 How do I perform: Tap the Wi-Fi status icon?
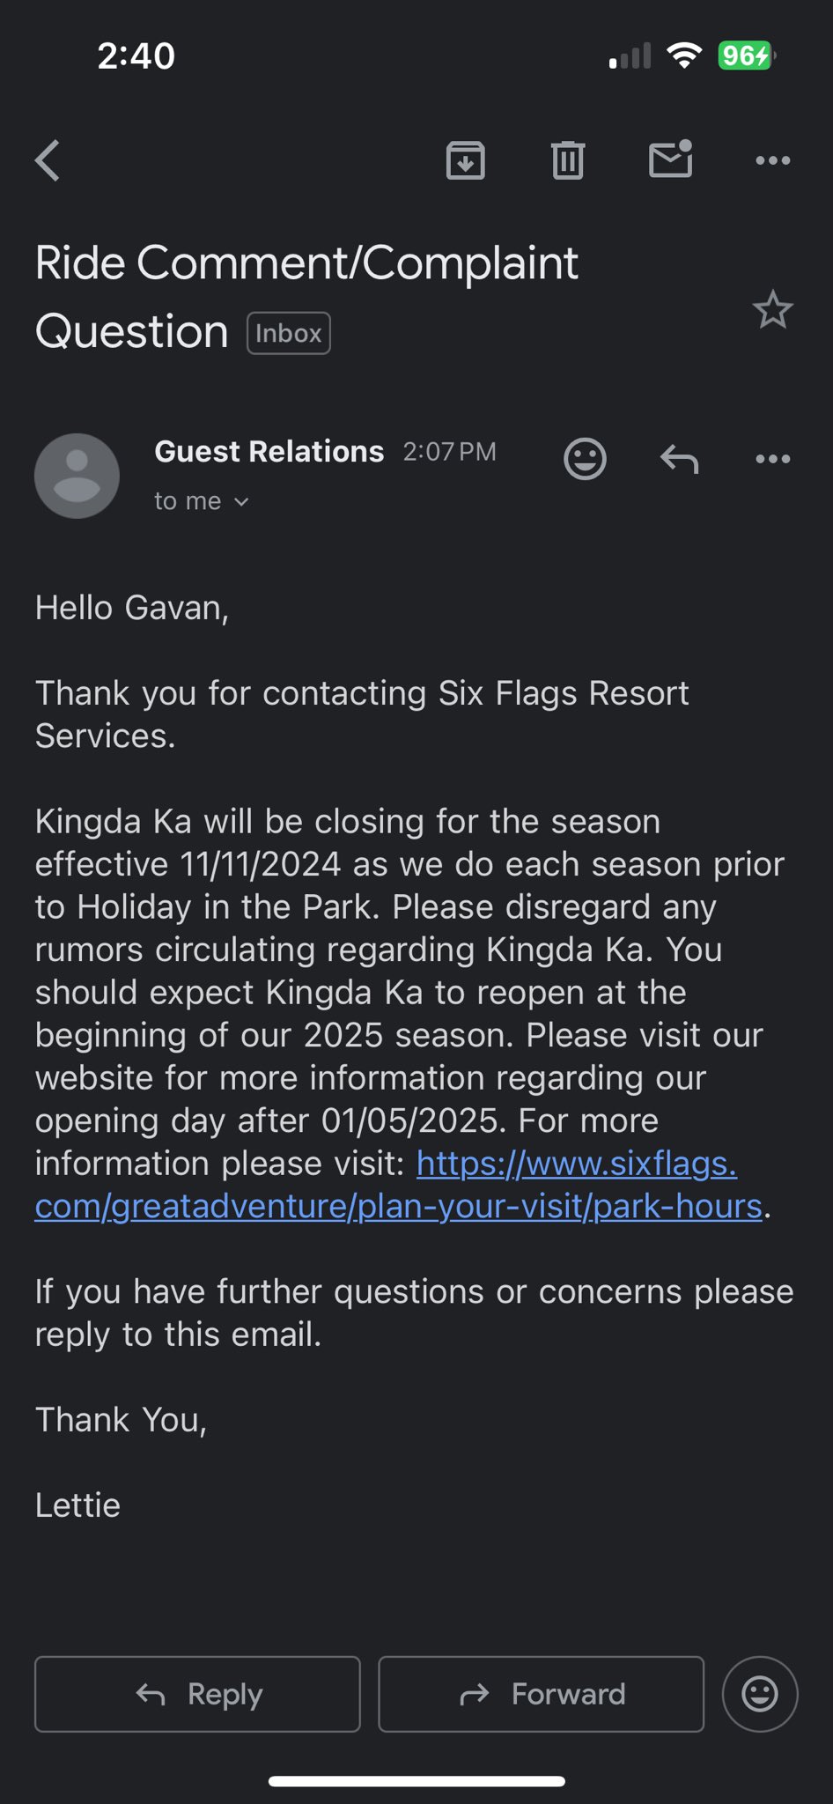[683, 55]
